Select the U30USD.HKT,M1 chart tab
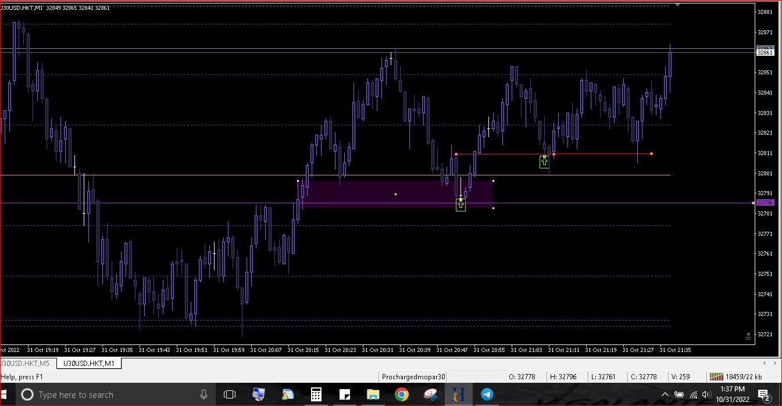Viewport: 782px width, 406px height. (88, 364)
